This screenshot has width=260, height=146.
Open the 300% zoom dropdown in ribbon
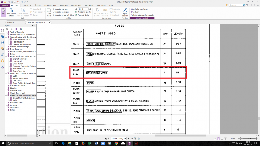click(87, 9)
